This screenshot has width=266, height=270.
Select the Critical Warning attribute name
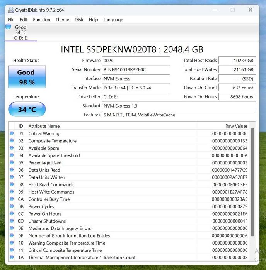(x=44, y=133)
